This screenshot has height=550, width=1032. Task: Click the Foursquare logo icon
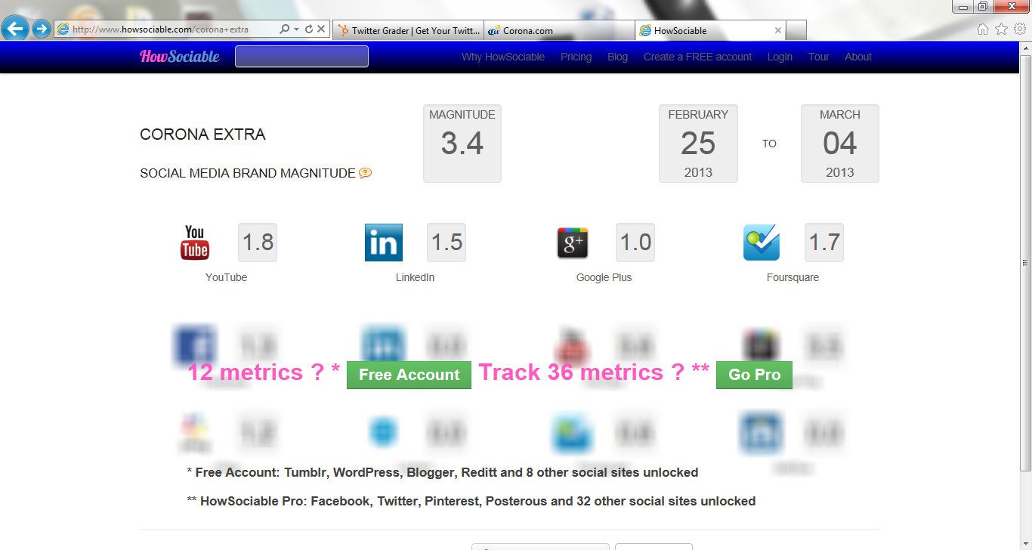(762, 243)
